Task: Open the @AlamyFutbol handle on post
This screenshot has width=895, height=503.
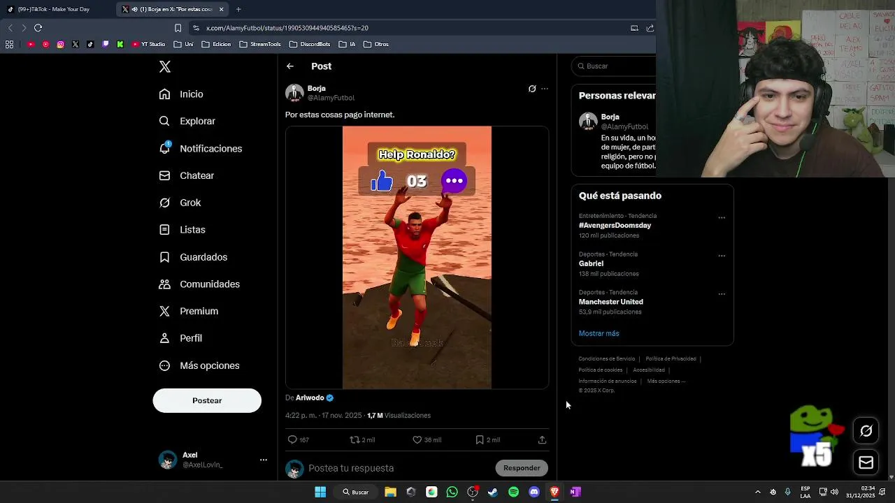Action: click(x=331, y=98)
